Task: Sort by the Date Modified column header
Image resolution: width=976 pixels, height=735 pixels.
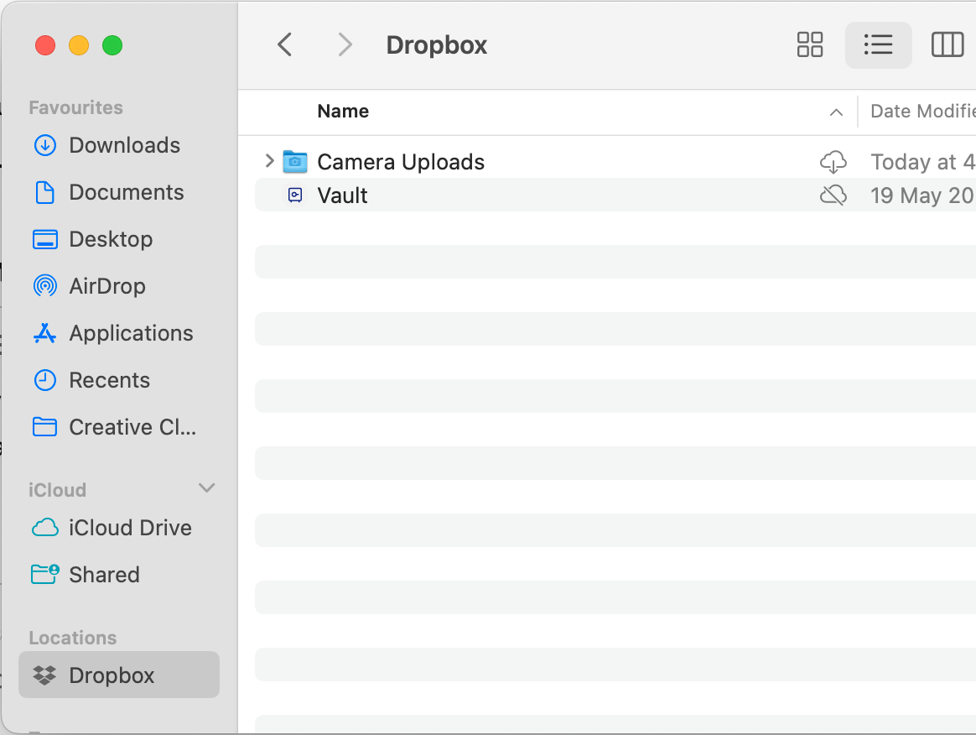Action: (x=922, y=111)
